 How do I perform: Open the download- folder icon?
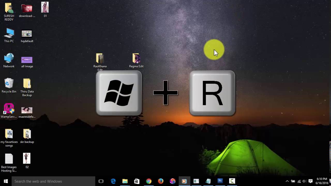pyautogui.click(x=27, y=11)
